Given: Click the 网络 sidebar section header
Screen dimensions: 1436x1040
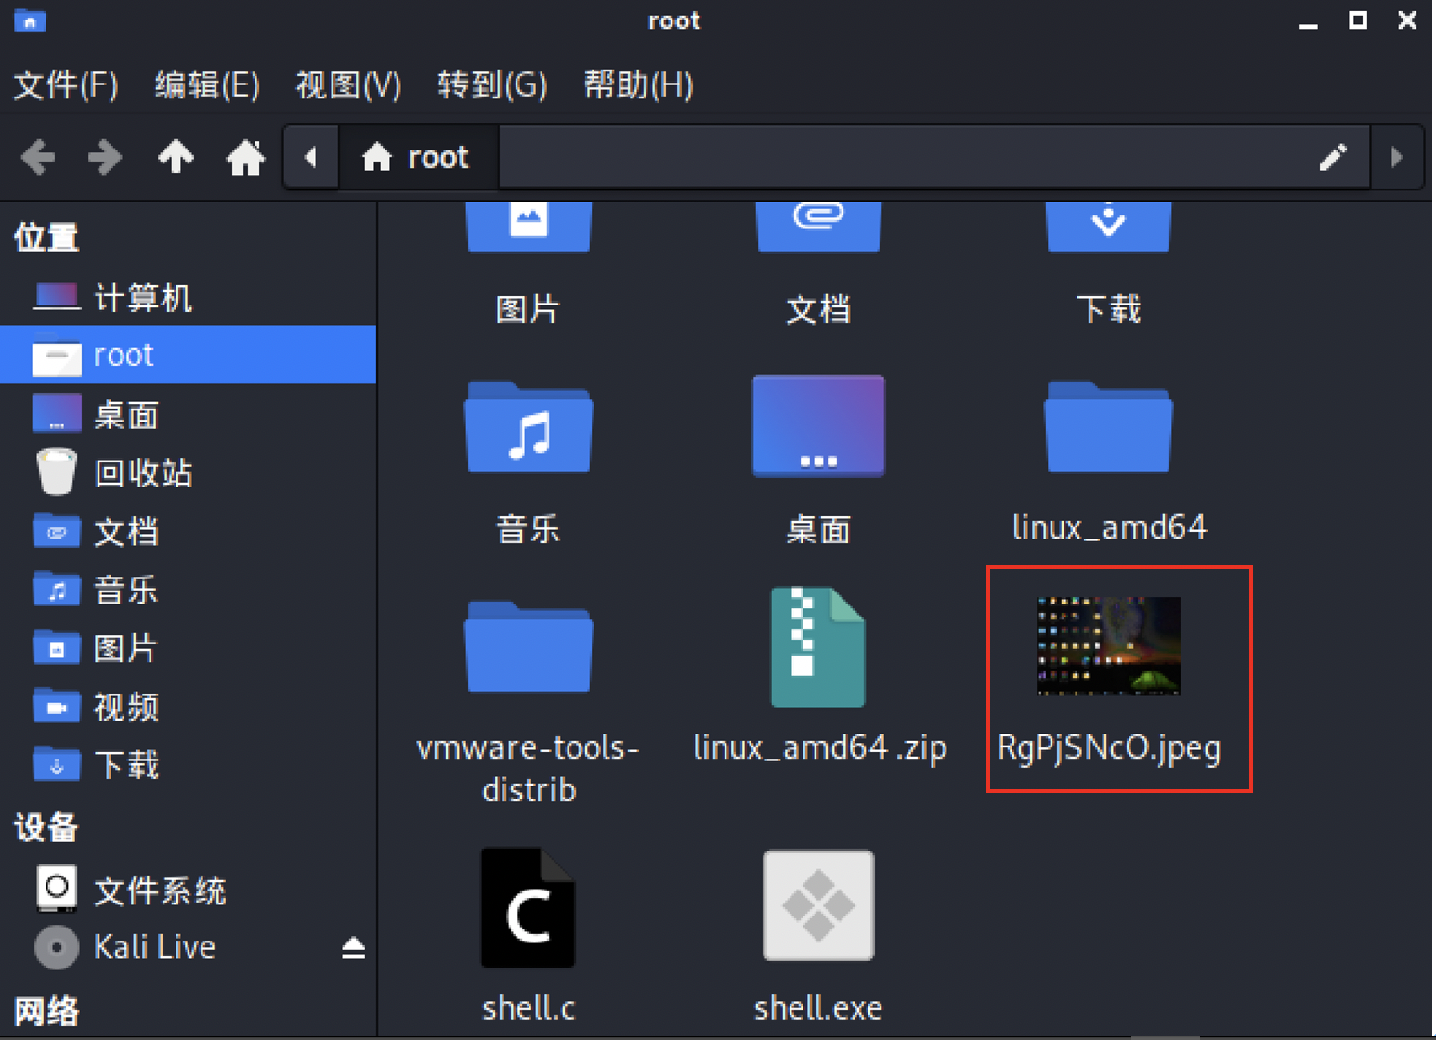Looking at the screenshot, I should pyautogui.click(x=46, y=1011).
